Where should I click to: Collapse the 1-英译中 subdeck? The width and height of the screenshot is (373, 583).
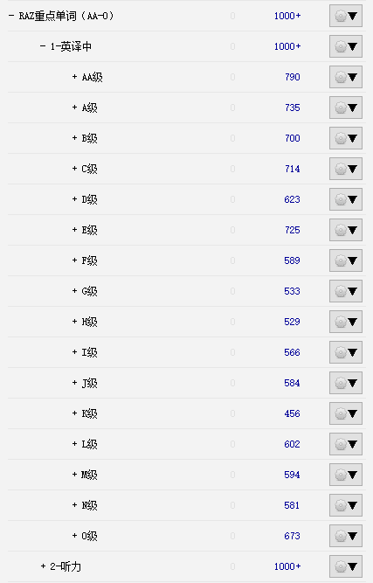pos(43,46)
